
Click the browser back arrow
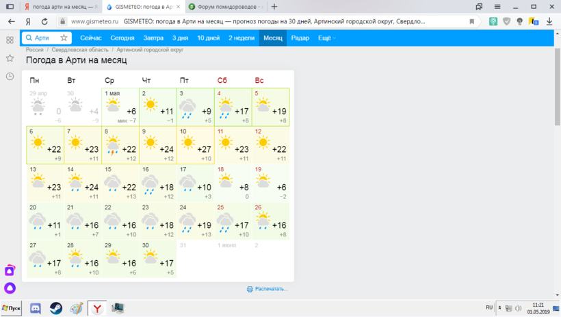click(x=11, y=21)
